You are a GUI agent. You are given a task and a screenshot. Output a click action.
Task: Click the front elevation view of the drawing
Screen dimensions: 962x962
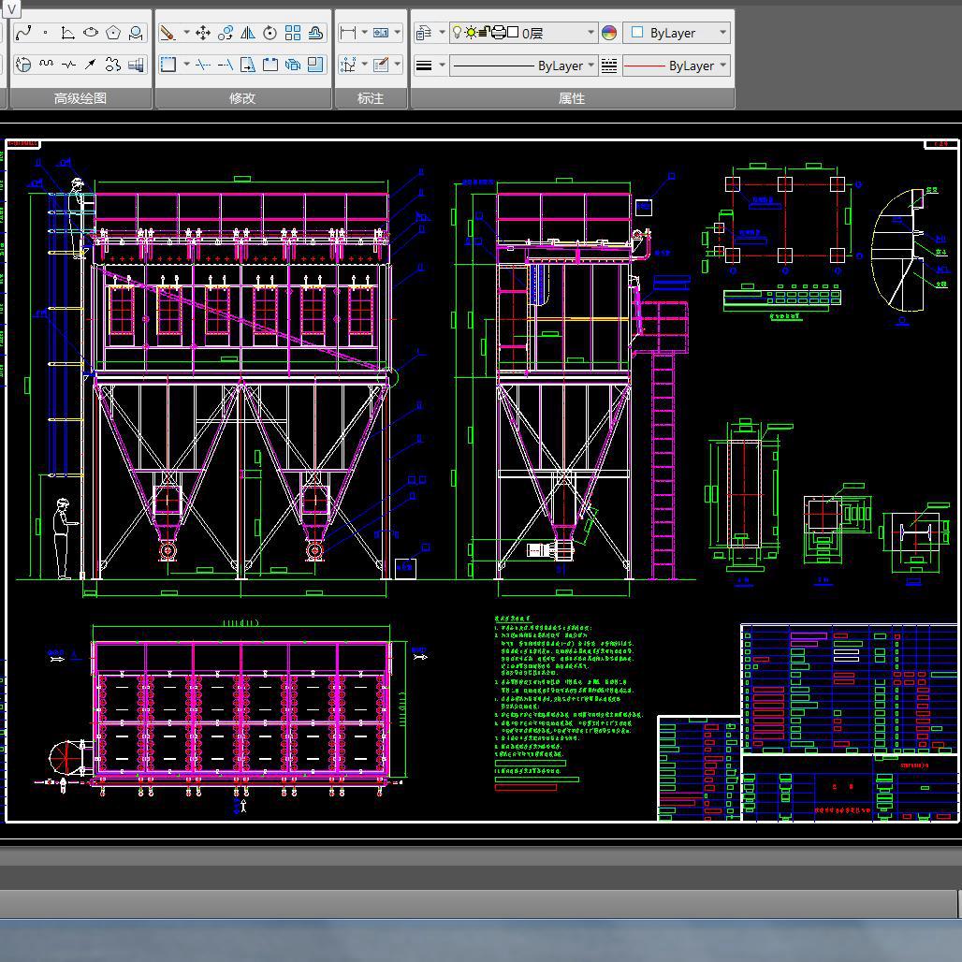pos(240,380)
